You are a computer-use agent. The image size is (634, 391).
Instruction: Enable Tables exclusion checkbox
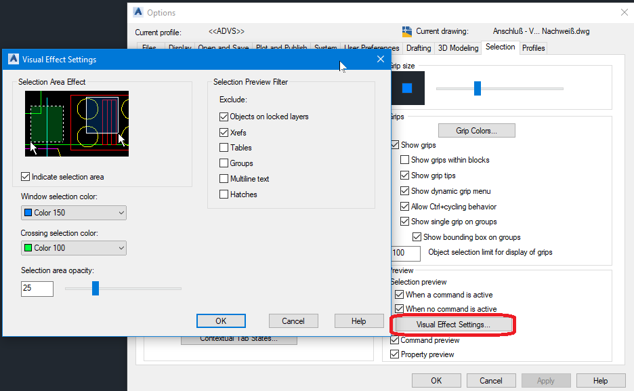click(x=224, y=148)
